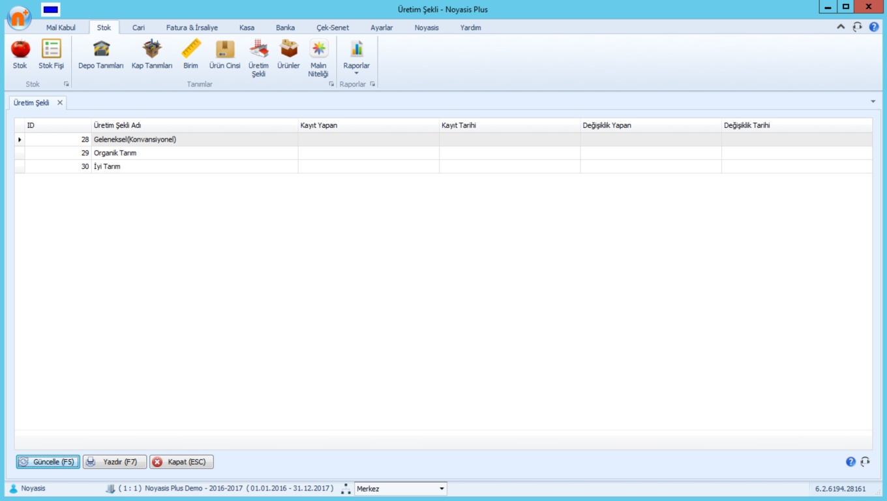887x501 pixels.
Task: Expand the Raporlar group dialog launcher
Action: (372, 84)
